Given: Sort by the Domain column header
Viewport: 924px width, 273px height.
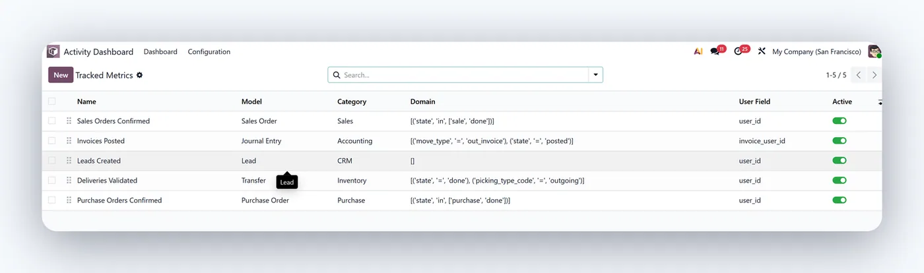Looking at the screenshot, I should tap(422, 102).
